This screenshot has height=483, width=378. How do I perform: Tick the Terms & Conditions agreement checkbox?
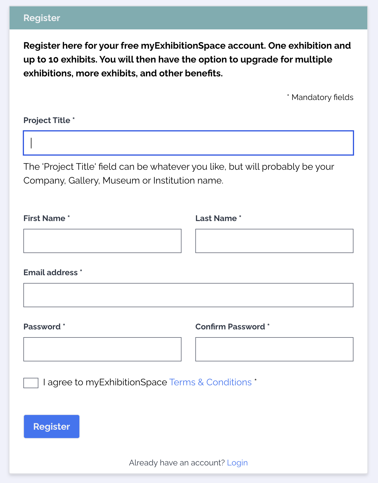[x=31, y=383]
